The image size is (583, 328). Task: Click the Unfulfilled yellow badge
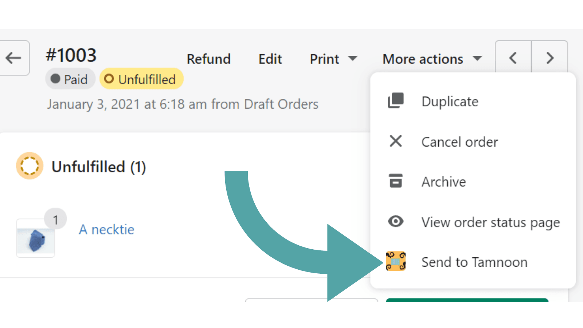coord(141,79)
